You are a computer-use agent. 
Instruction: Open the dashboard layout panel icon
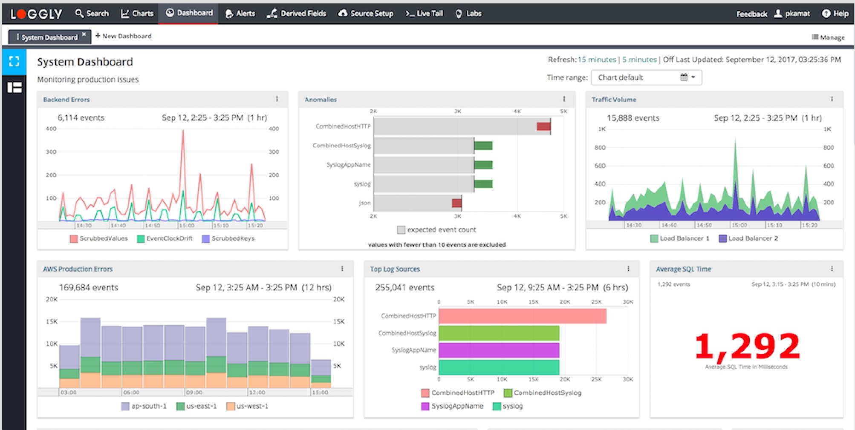point(14,87)
